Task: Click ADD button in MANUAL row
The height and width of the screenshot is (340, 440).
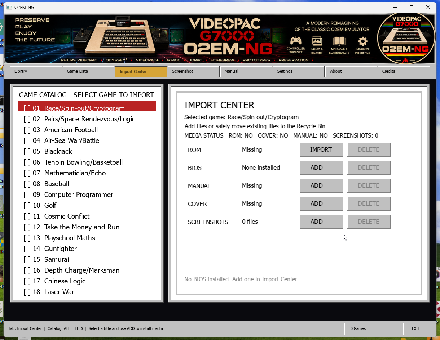Action: [x=321, y=185]
